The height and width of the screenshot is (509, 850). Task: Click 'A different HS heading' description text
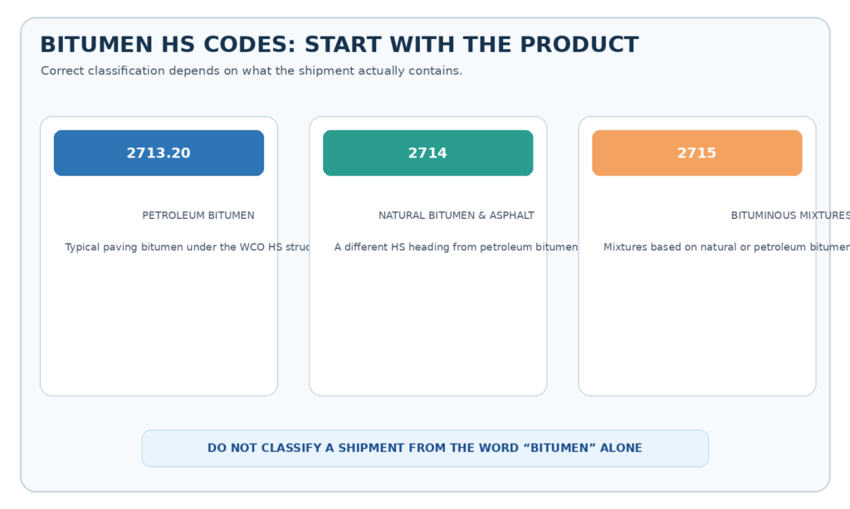pyautogui.click(x=456, y=247)
